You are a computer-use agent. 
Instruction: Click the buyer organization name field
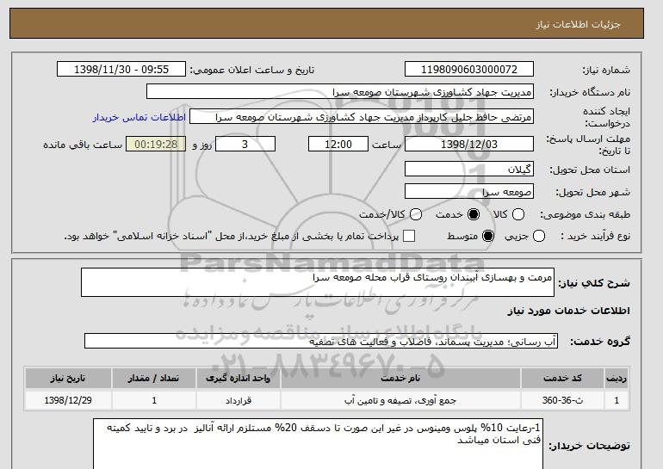tap(340, 92)
